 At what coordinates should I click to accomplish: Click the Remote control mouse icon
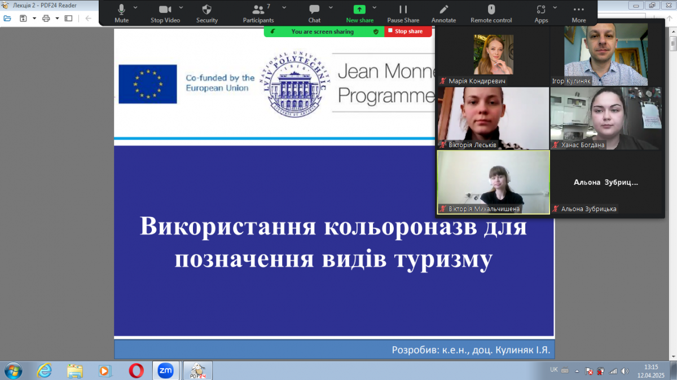point(491,10)
